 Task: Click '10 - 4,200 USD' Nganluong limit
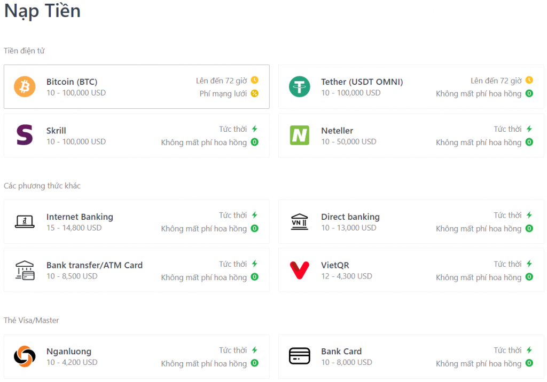click(x=72, y=362)
